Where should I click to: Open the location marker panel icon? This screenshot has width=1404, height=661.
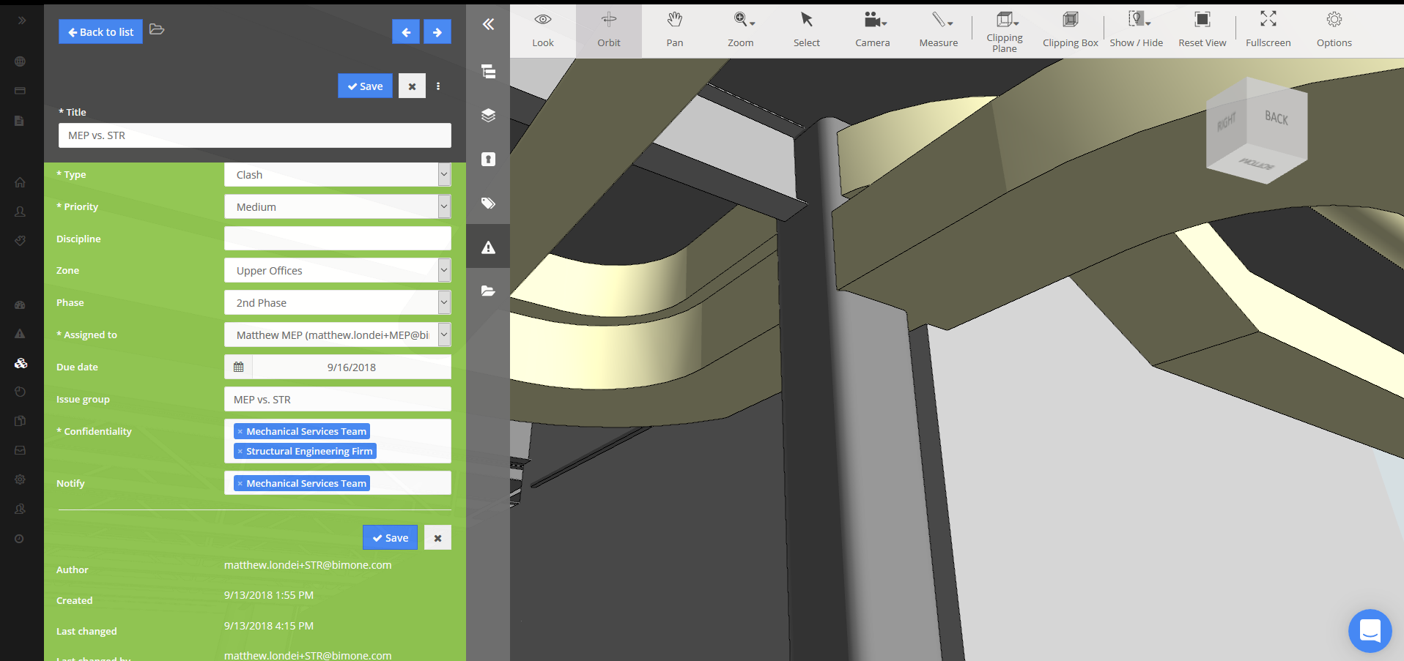tap(488, 159)
